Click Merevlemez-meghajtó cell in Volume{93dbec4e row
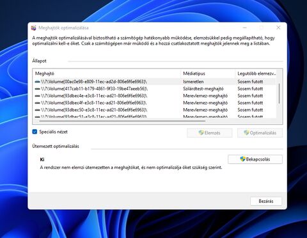 pyautogui.click(x=205, y=96)
